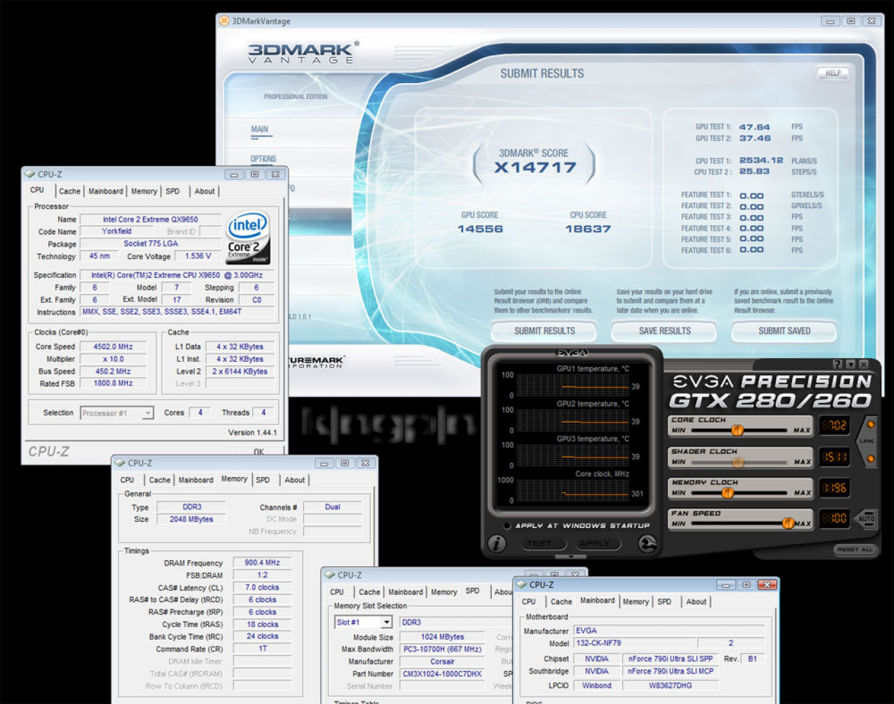Screen dimensions: 894x704
Task: Open CPU tab in CPU-Z Mainboard window
Action: click(x=529, y=601)
